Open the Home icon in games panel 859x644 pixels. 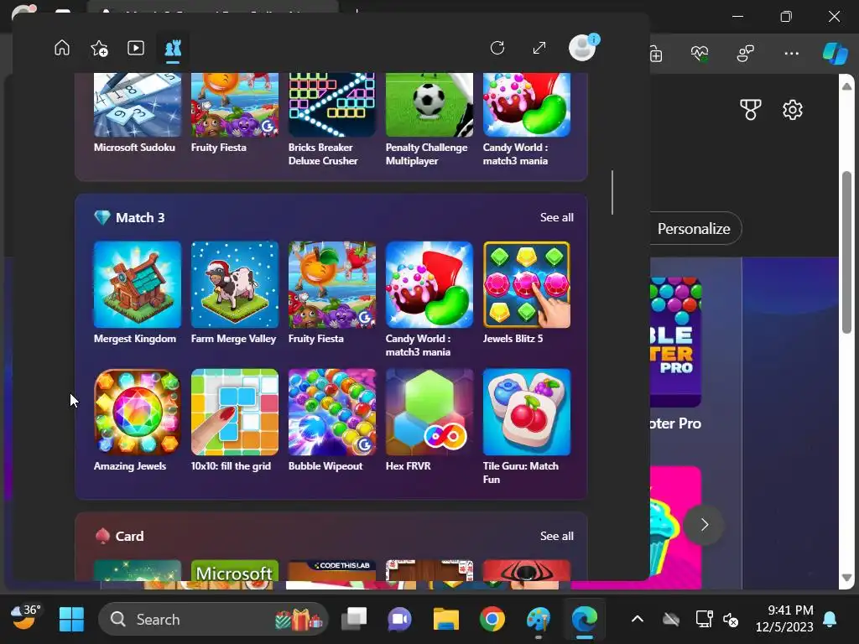[x=62, y=48]
